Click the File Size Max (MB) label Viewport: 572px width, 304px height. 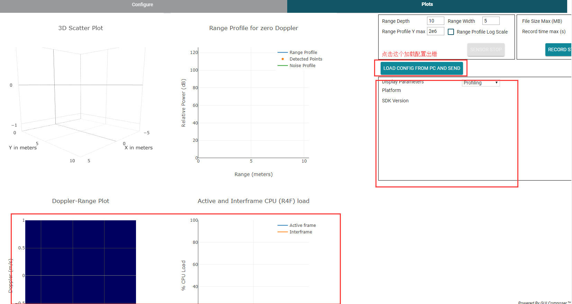coord(542,21)
